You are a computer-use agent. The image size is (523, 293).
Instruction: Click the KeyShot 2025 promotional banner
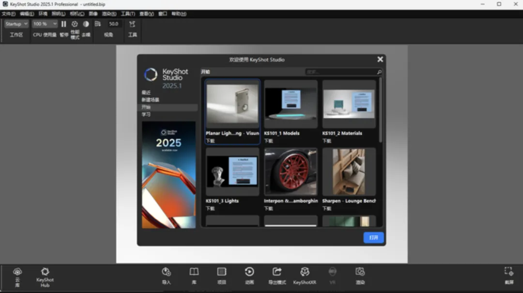pos(169,175)
